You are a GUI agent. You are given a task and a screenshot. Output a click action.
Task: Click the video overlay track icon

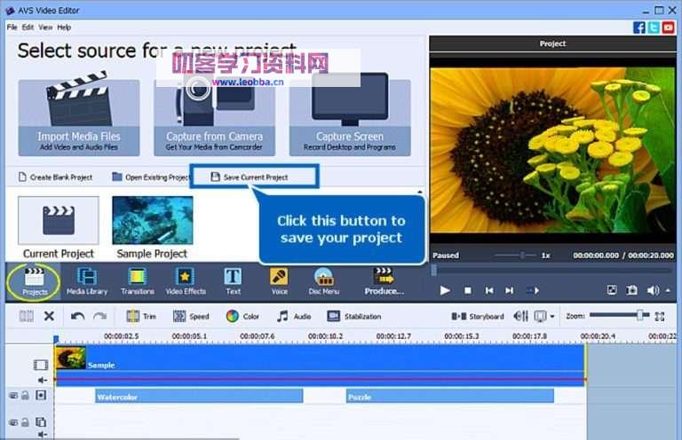41,421
